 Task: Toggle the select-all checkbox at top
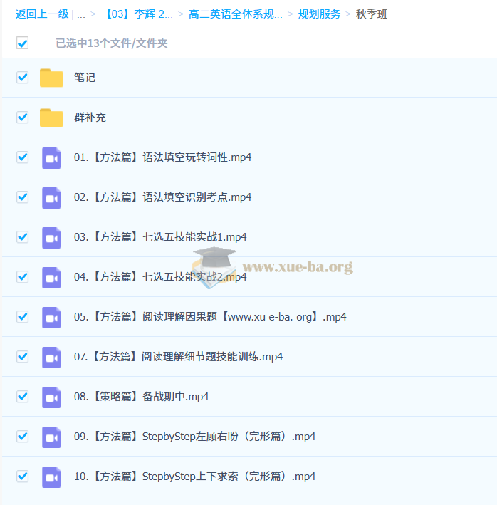tap(23, 43)
